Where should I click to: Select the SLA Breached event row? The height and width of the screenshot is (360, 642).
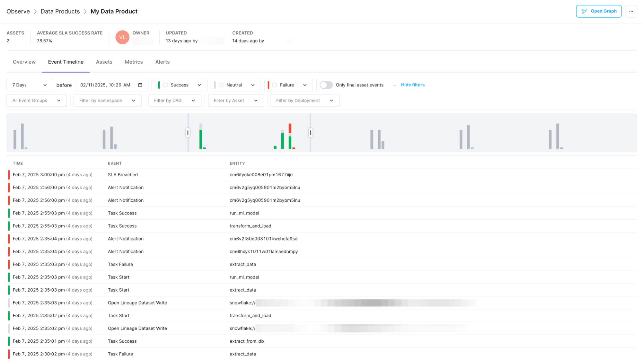(123, 175)
